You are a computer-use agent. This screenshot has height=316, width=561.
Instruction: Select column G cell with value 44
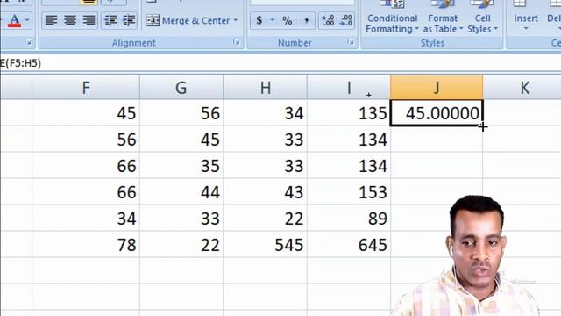(181, 192)
